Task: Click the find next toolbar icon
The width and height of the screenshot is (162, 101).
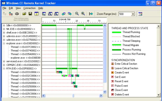Action: pyautogui.click(x=56, y=14)
